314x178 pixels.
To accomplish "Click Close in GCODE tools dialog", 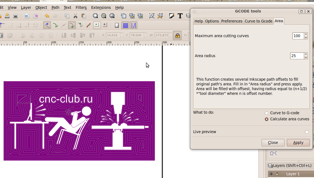I will [x=273, y=143].
